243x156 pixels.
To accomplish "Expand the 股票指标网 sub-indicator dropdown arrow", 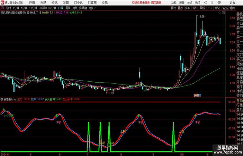I will pos(2,99).
